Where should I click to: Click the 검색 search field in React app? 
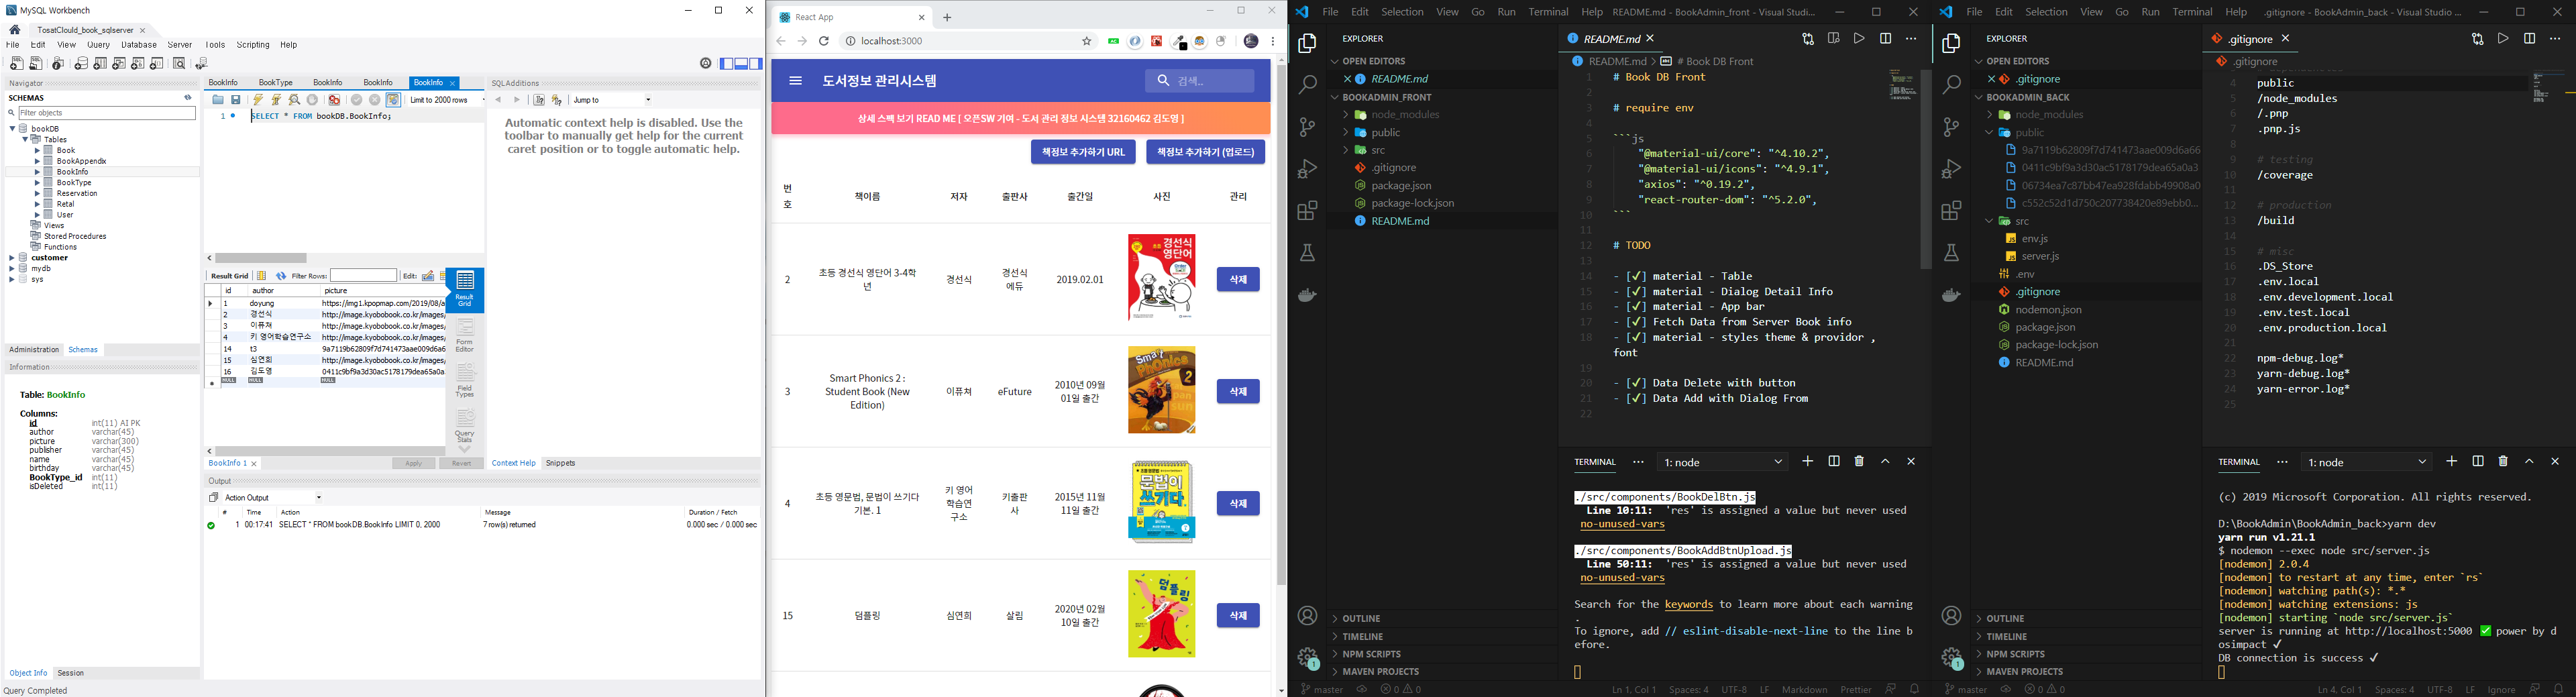point(1199,81)
